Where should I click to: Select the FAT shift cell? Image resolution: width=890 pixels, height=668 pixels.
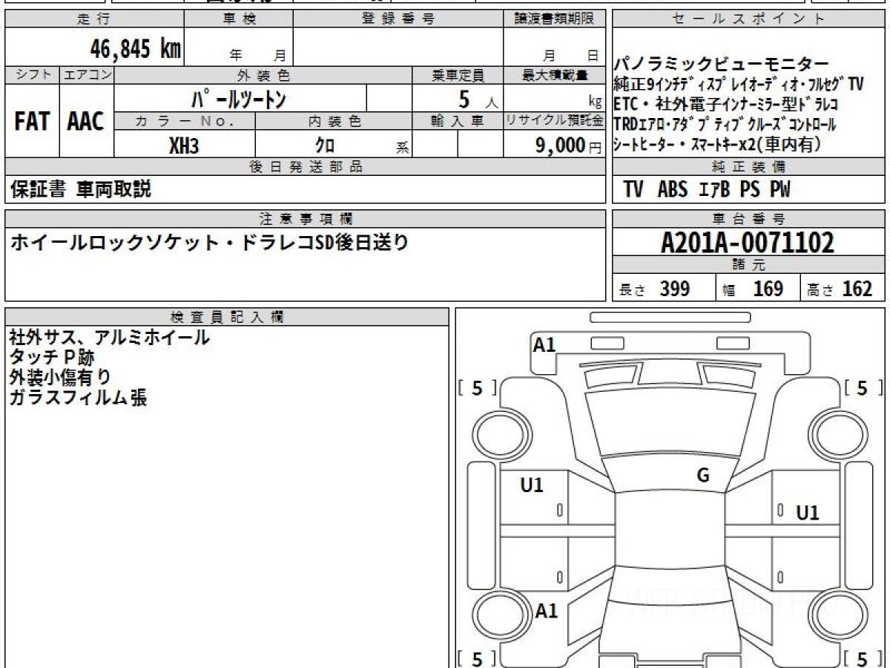32,122
